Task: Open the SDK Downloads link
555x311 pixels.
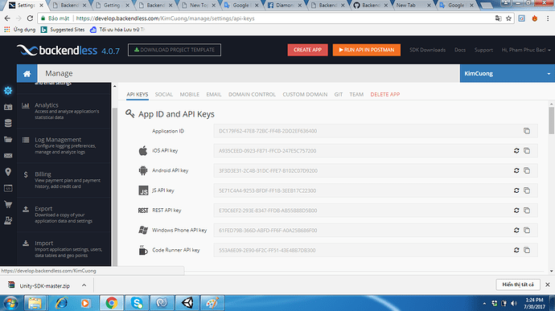Action: point(428,50)
